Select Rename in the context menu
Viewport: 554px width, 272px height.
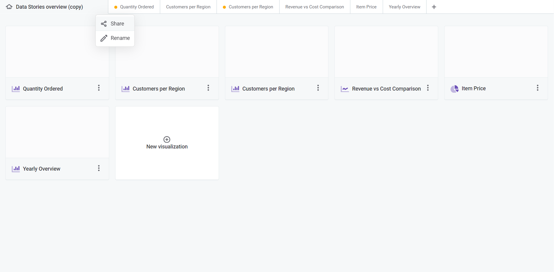pyautogui.click(x=120, y=38)
